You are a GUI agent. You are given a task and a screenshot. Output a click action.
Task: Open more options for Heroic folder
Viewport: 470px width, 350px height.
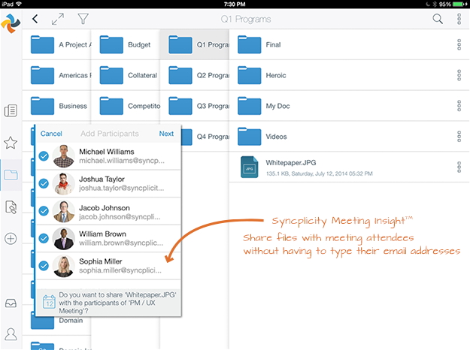coord(459,75)
